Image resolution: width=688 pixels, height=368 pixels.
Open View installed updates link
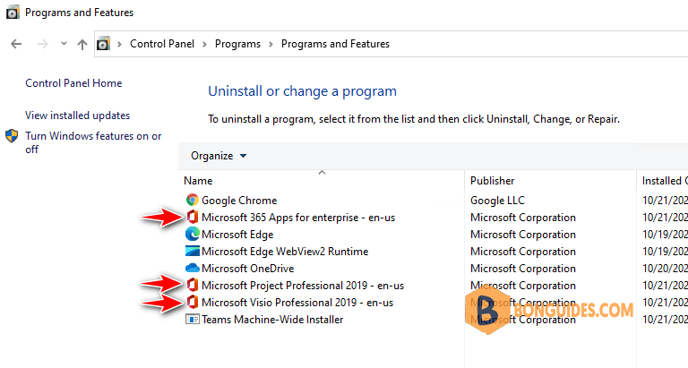78,116
